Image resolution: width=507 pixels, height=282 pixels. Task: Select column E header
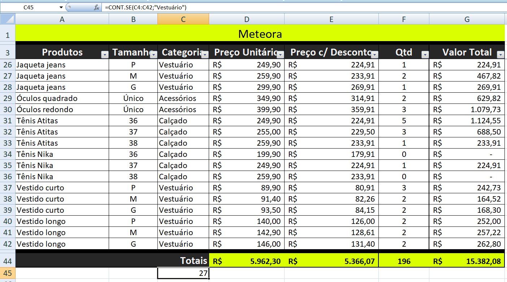(x=331, y=19)
